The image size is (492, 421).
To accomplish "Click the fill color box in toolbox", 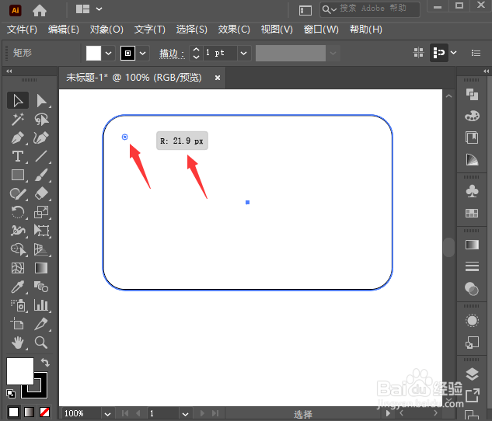I will tap(20, 371).
